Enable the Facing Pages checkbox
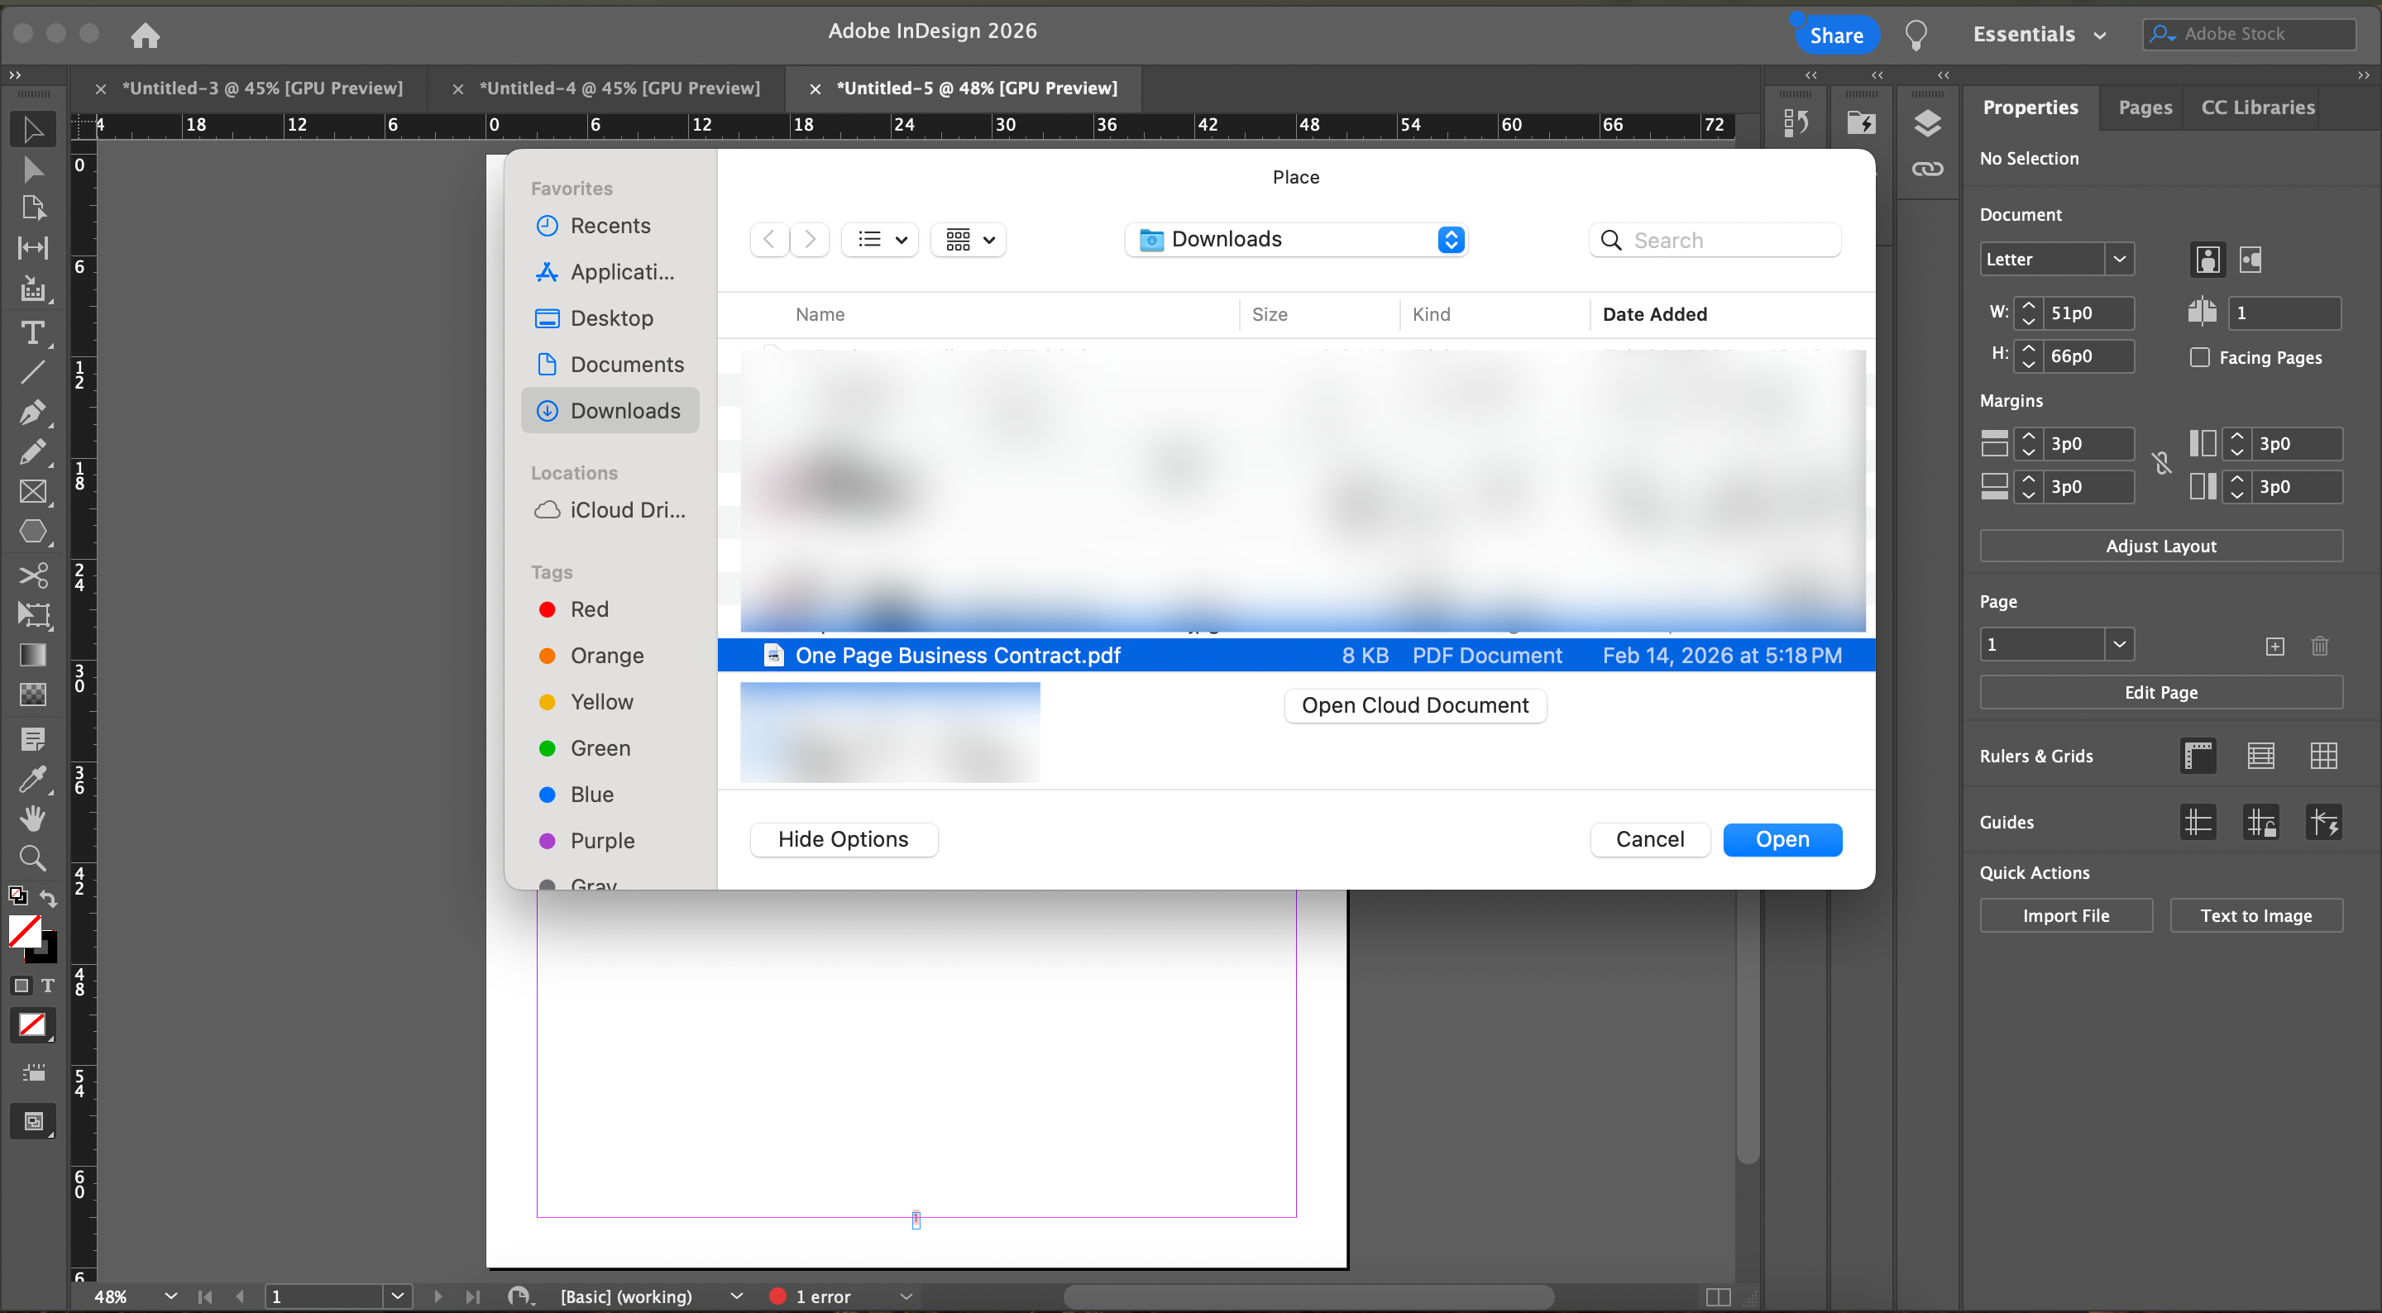 click(x=2200, y=357)
